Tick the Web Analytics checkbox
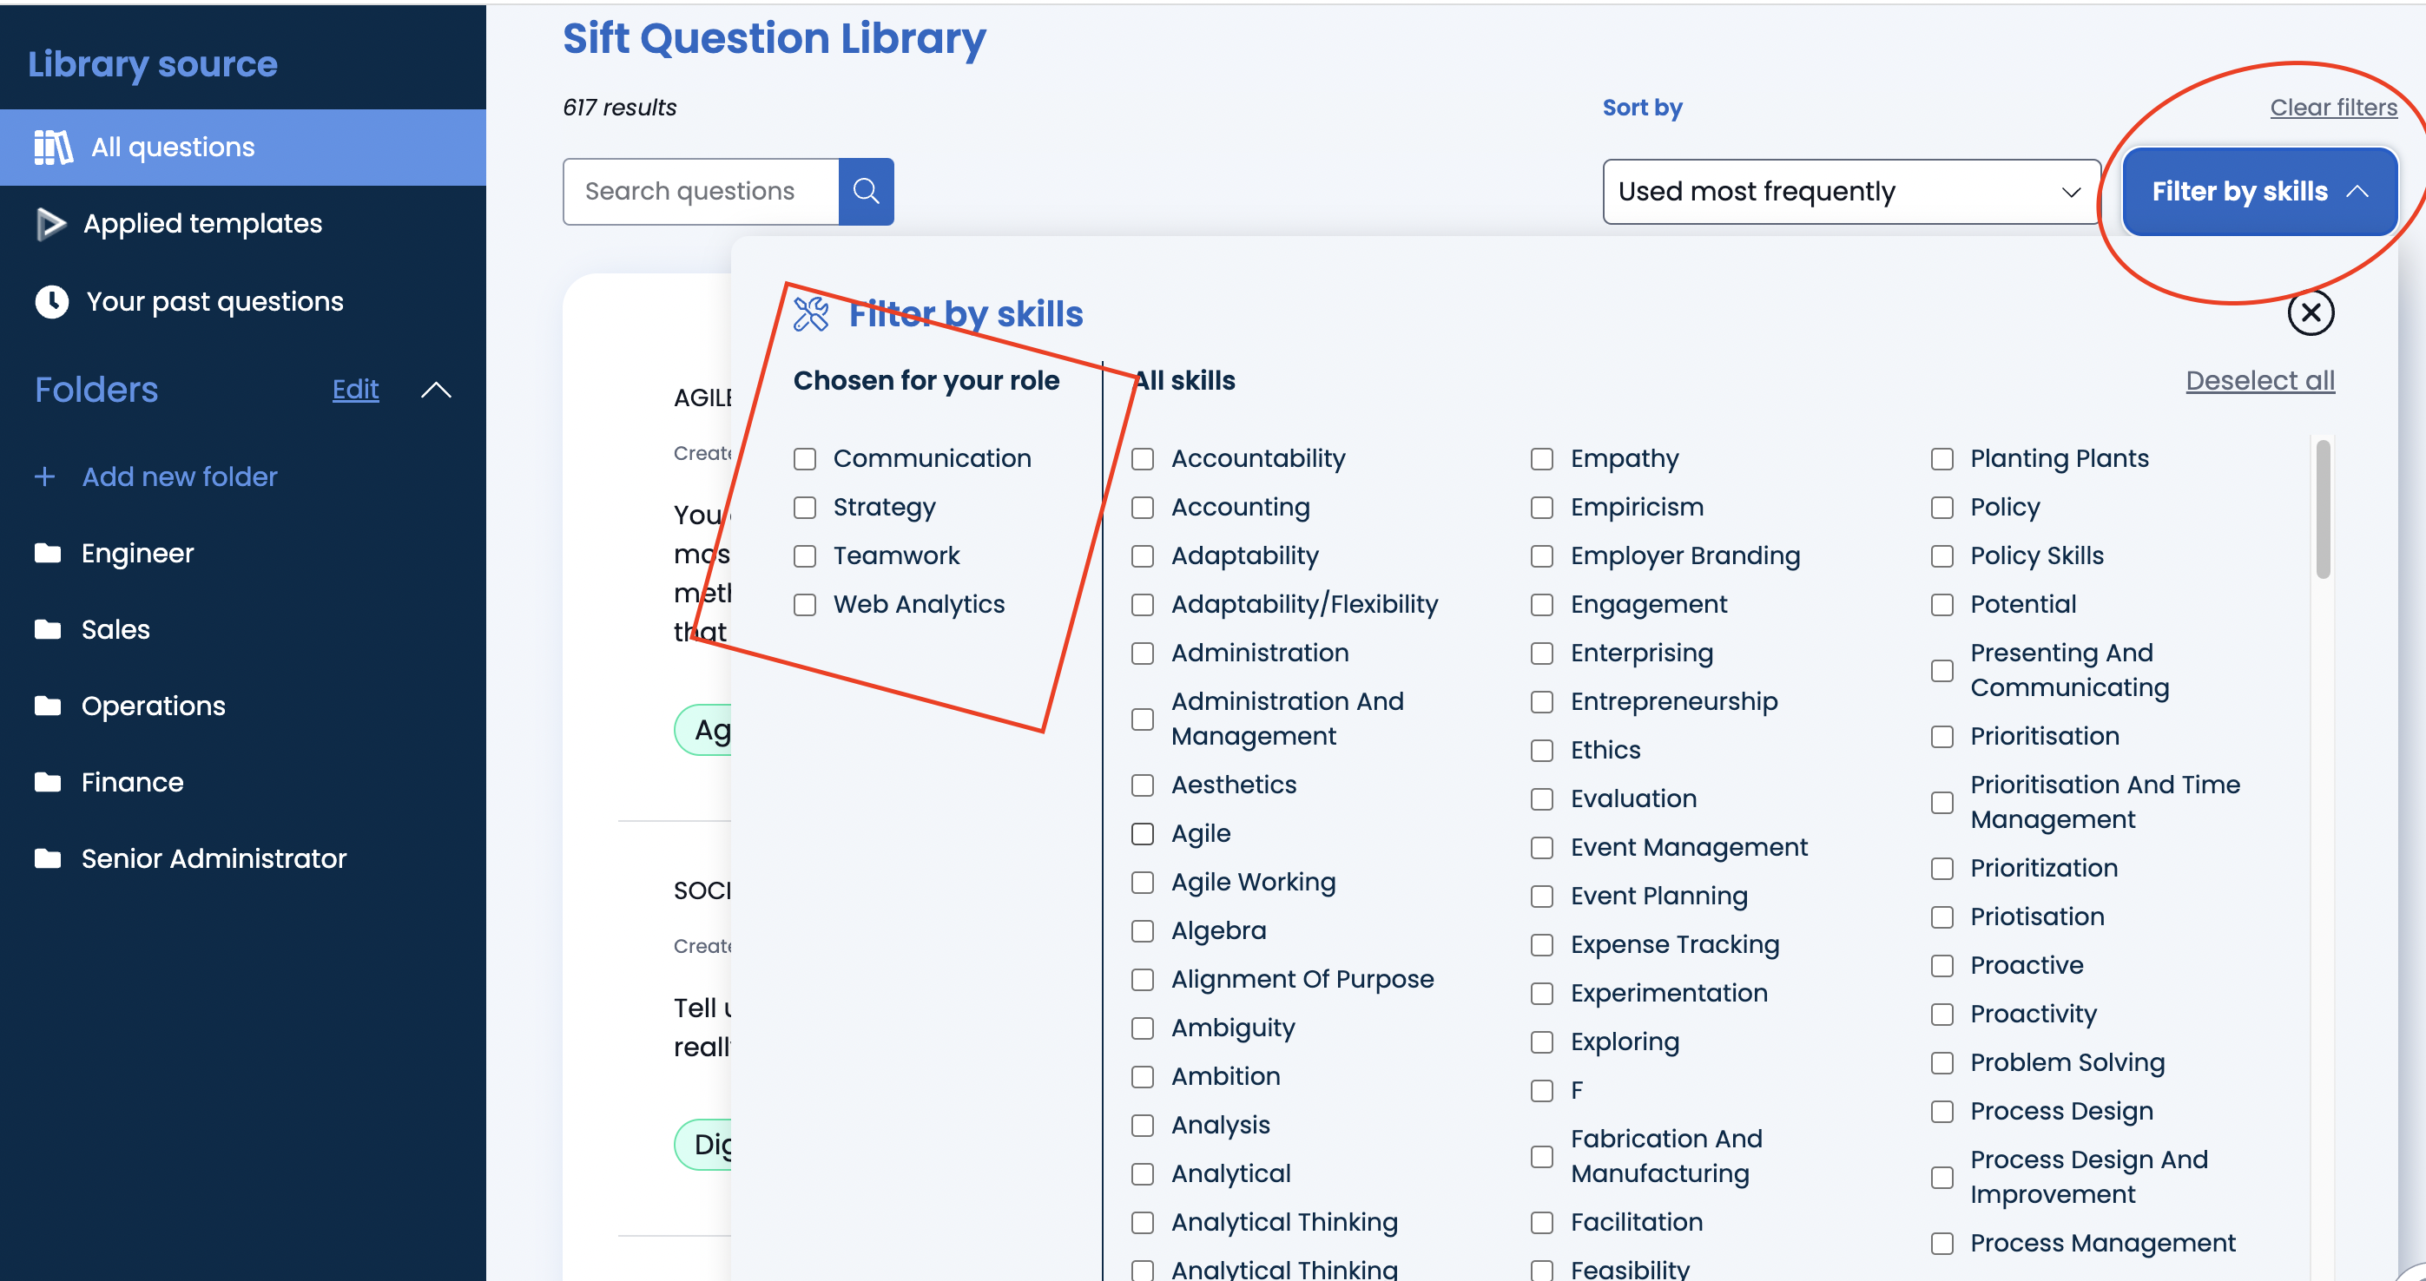 804,605
